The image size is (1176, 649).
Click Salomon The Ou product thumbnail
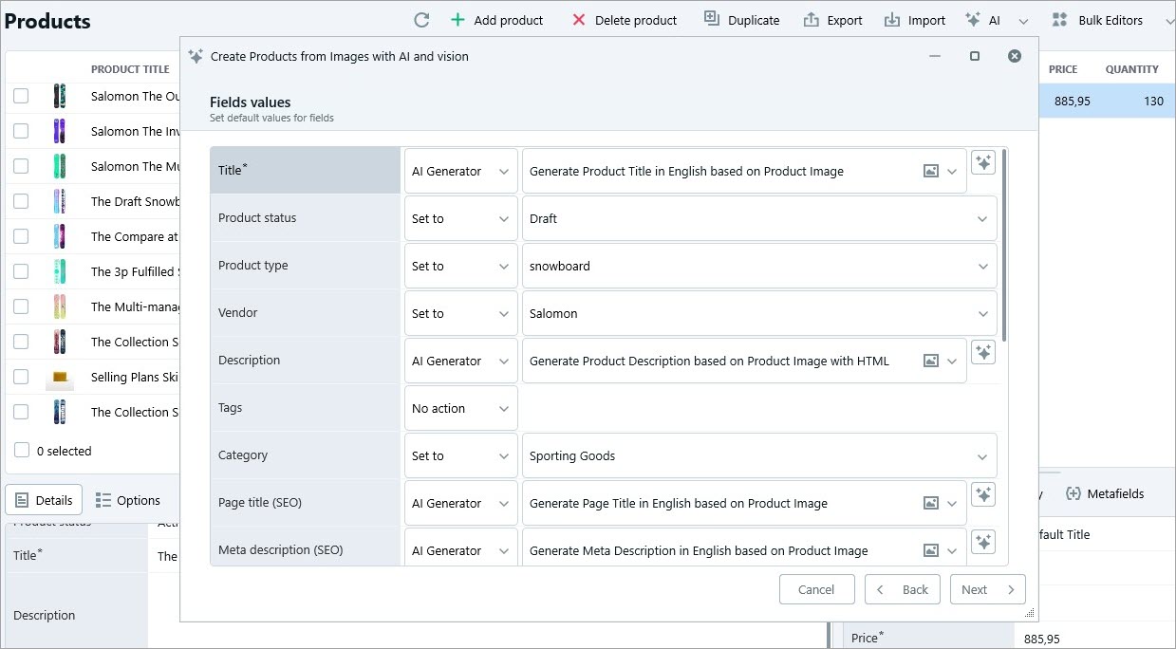click(x=60, y=96)
